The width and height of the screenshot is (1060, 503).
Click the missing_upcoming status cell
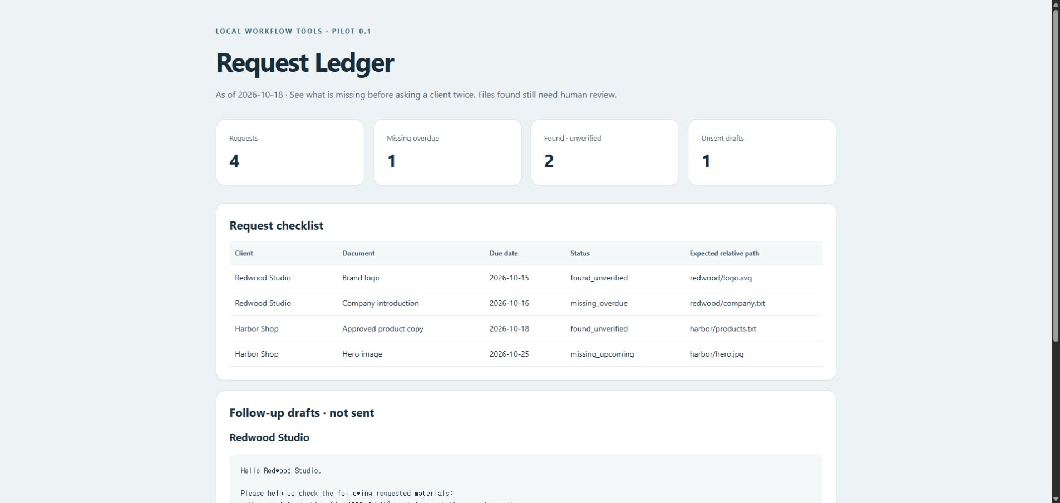[602, 354]
